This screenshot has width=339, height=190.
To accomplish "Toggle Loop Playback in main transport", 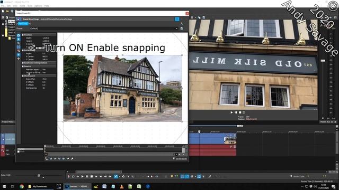I will coord(73,176).
